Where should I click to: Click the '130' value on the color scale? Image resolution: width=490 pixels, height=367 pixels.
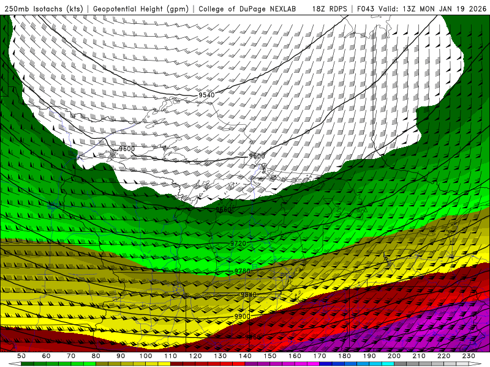[221, 356]
